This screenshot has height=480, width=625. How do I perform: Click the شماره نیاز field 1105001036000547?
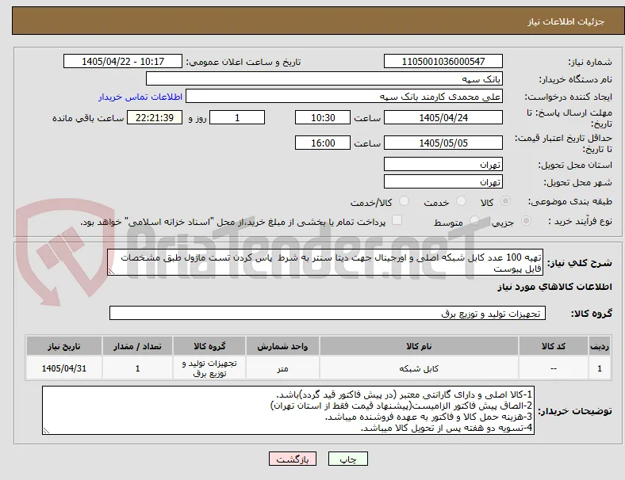443,61
